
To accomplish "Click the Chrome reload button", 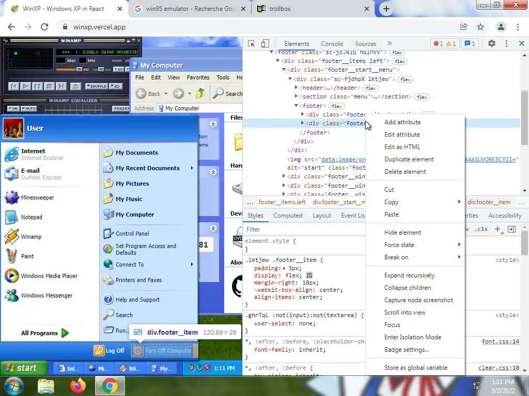I will point(44,27).
